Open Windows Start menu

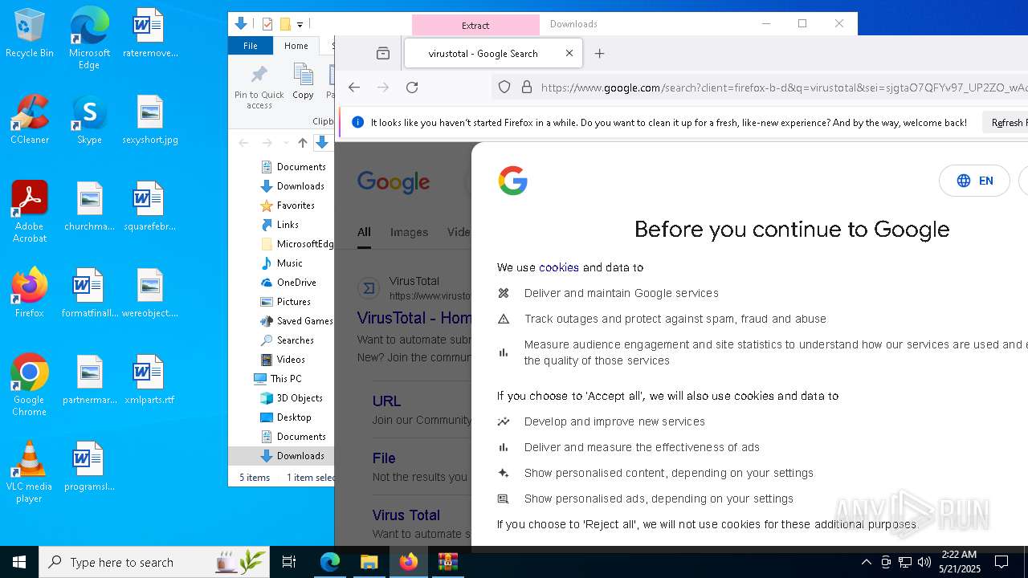pos(19,562)
